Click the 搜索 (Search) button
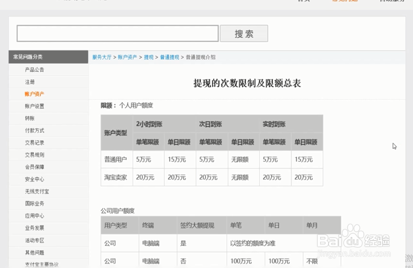This screenshot has height=268, width=413. 243,33
